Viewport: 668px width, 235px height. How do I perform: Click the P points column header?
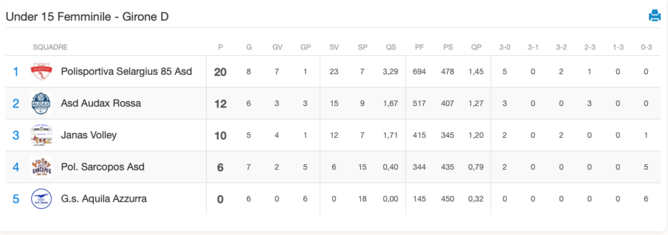220,47
